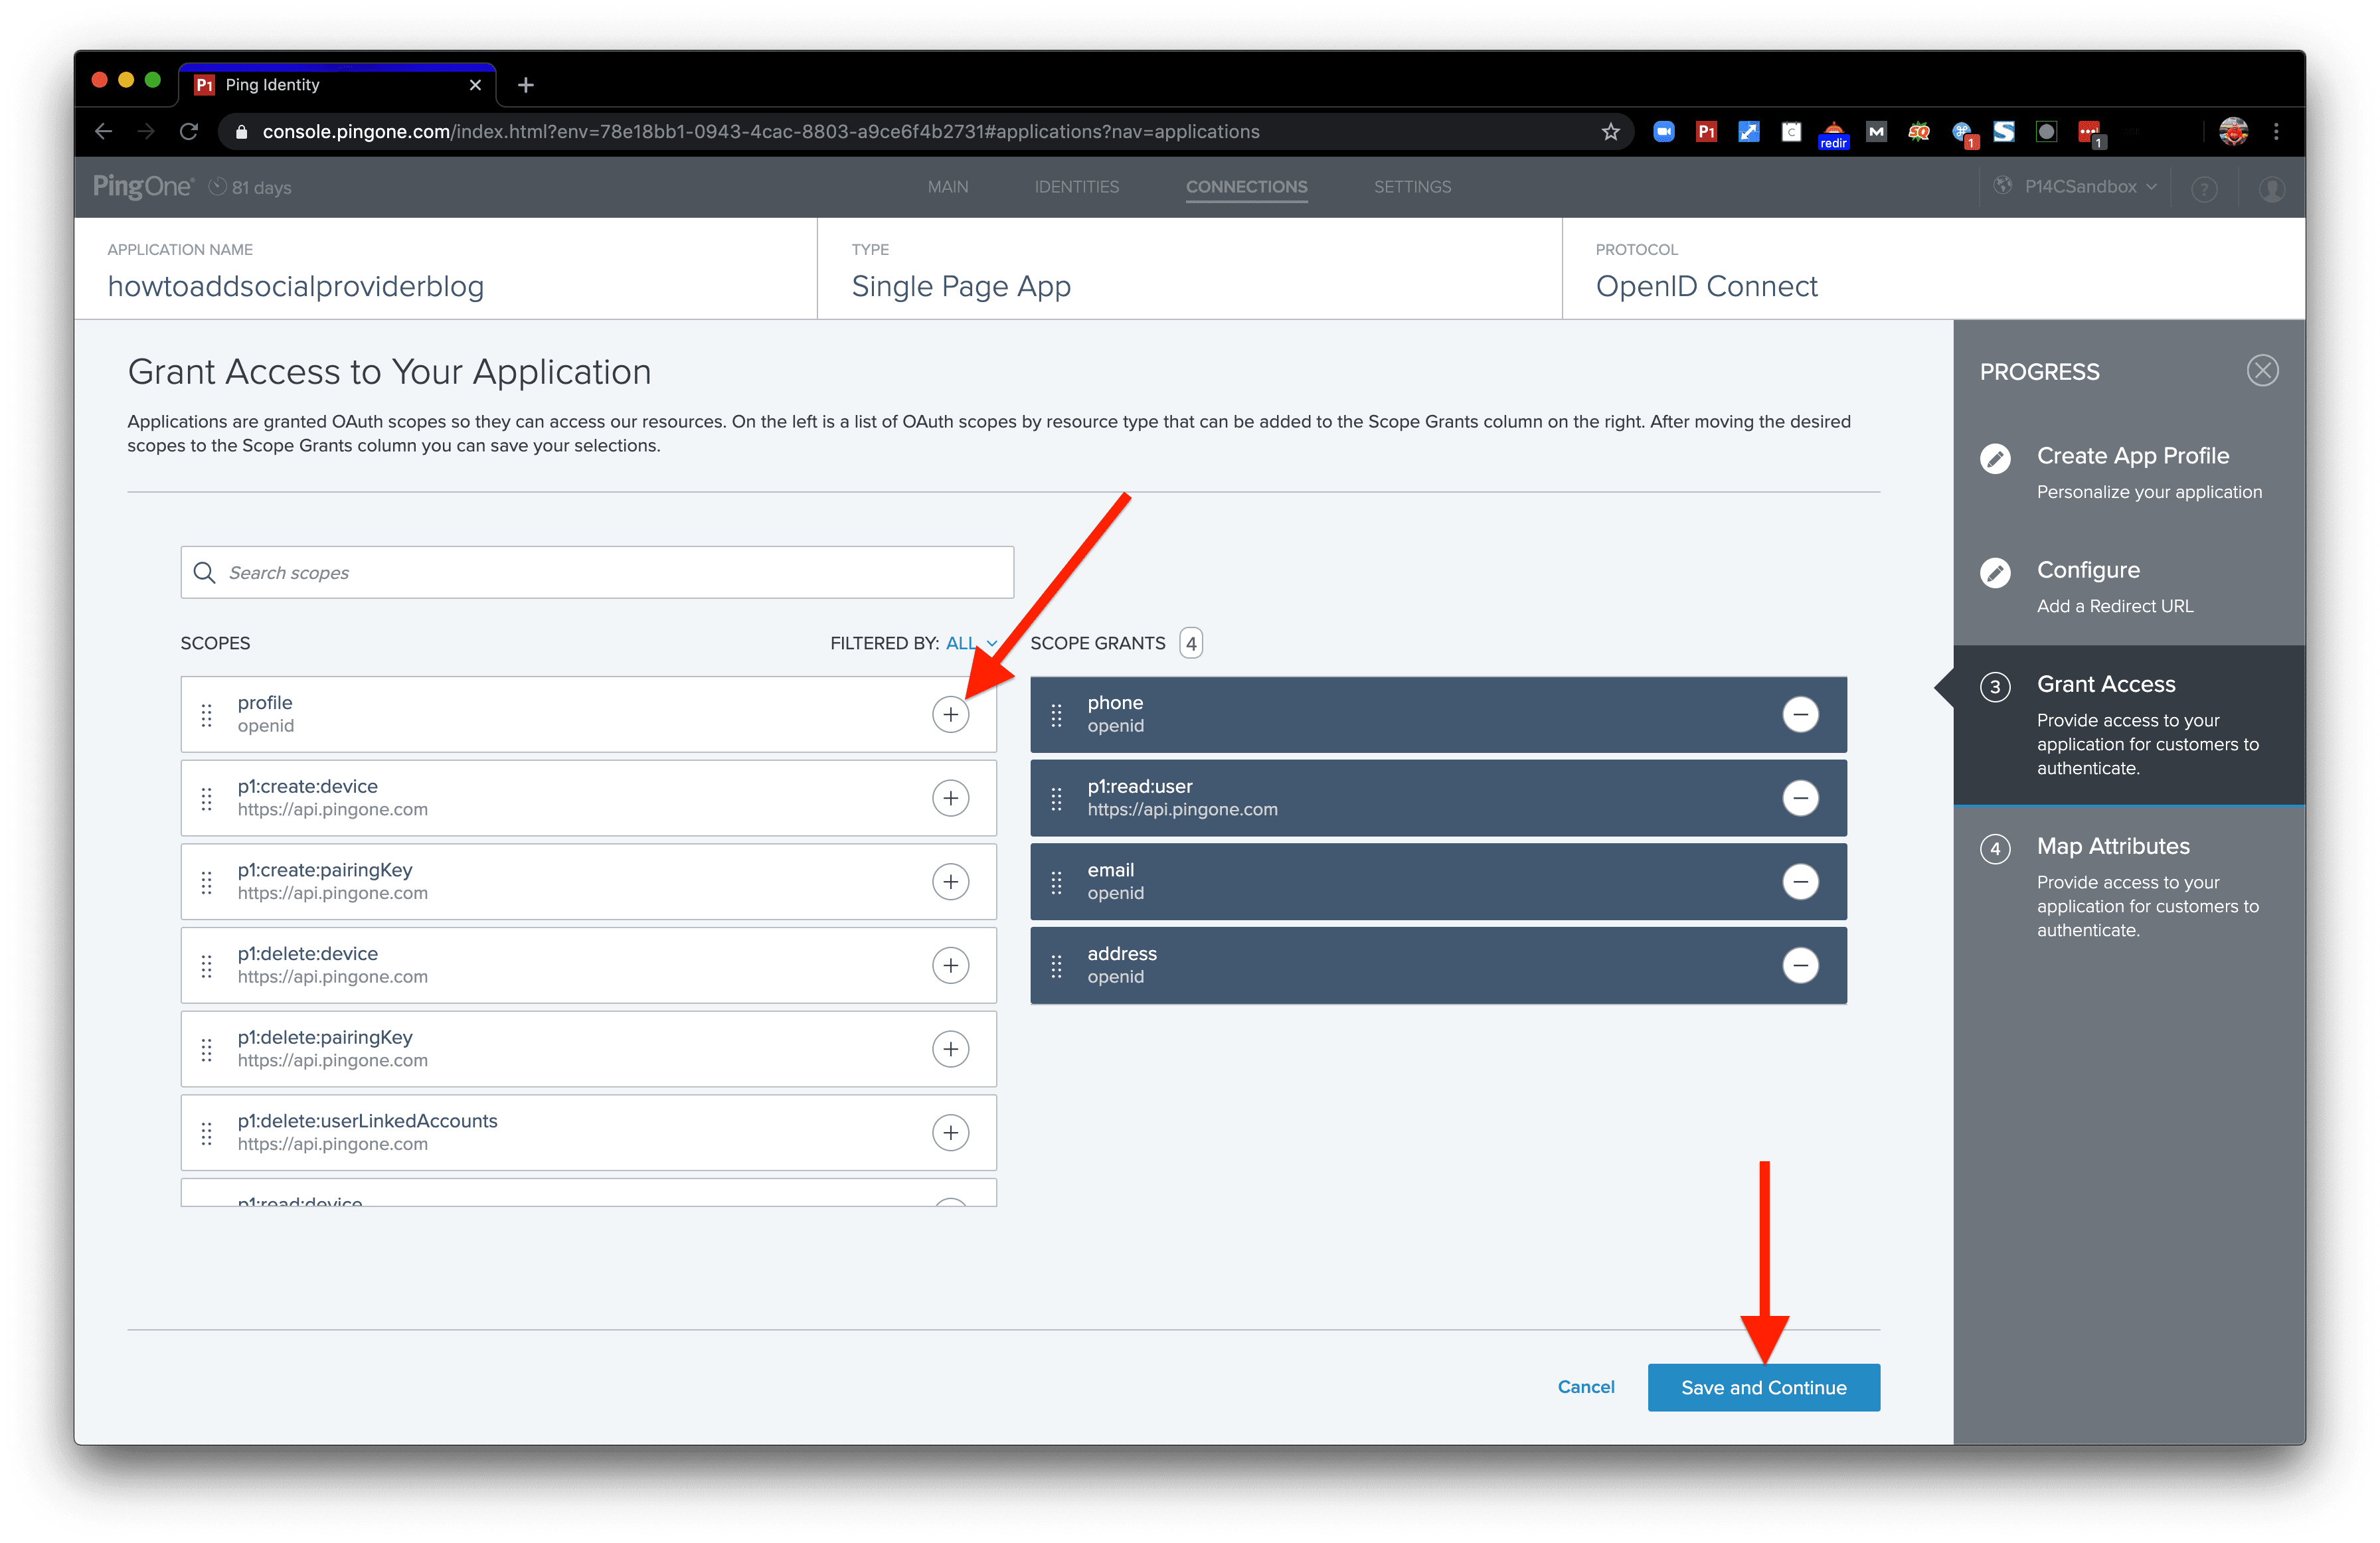Open Chrome three-dot menu
Image resolution: width=2380 pixels, height=1543 pixels.
(x=2276, y=132)
